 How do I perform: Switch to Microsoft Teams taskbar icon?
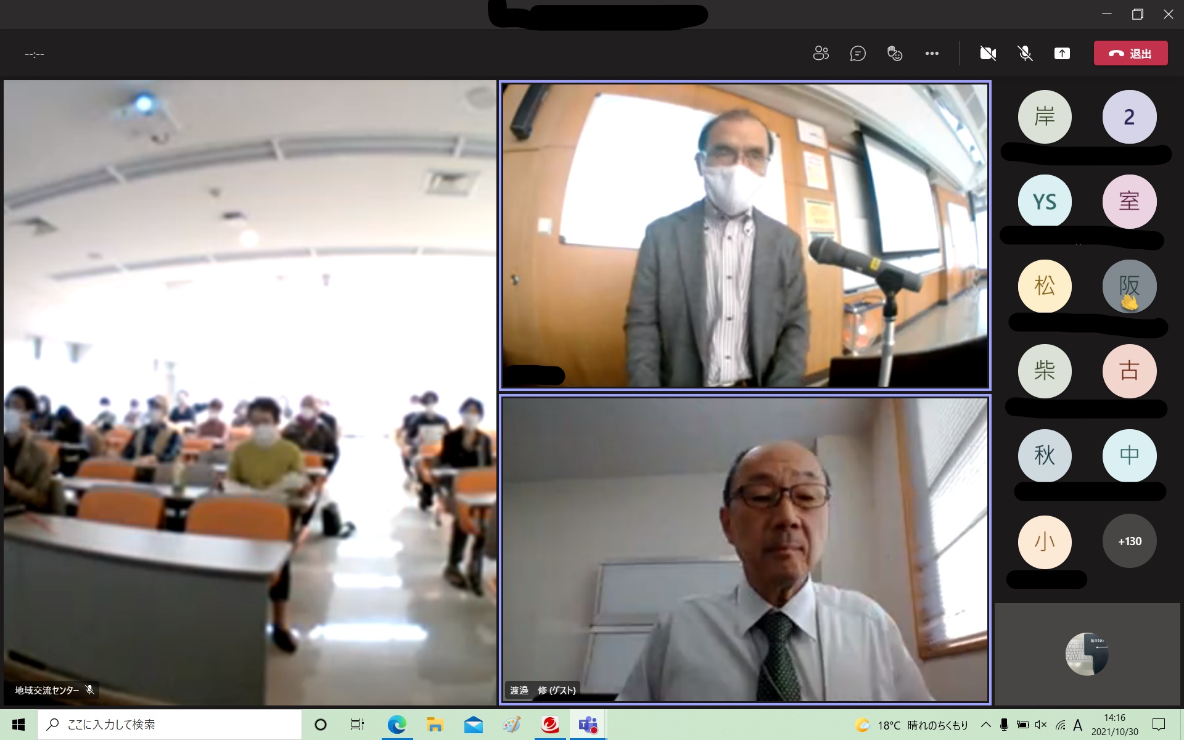[x=588, y=725]
